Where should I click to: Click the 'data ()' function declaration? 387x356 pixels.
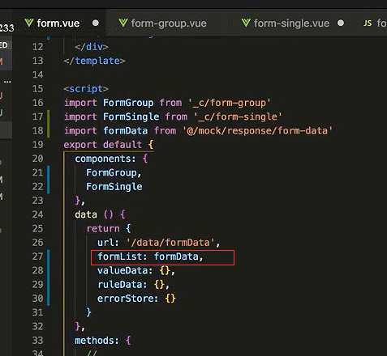point(94,214)
